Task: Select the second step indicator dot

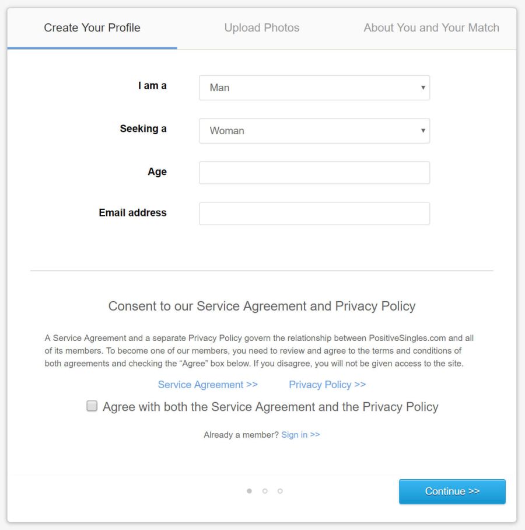Action: click(265, 491)
